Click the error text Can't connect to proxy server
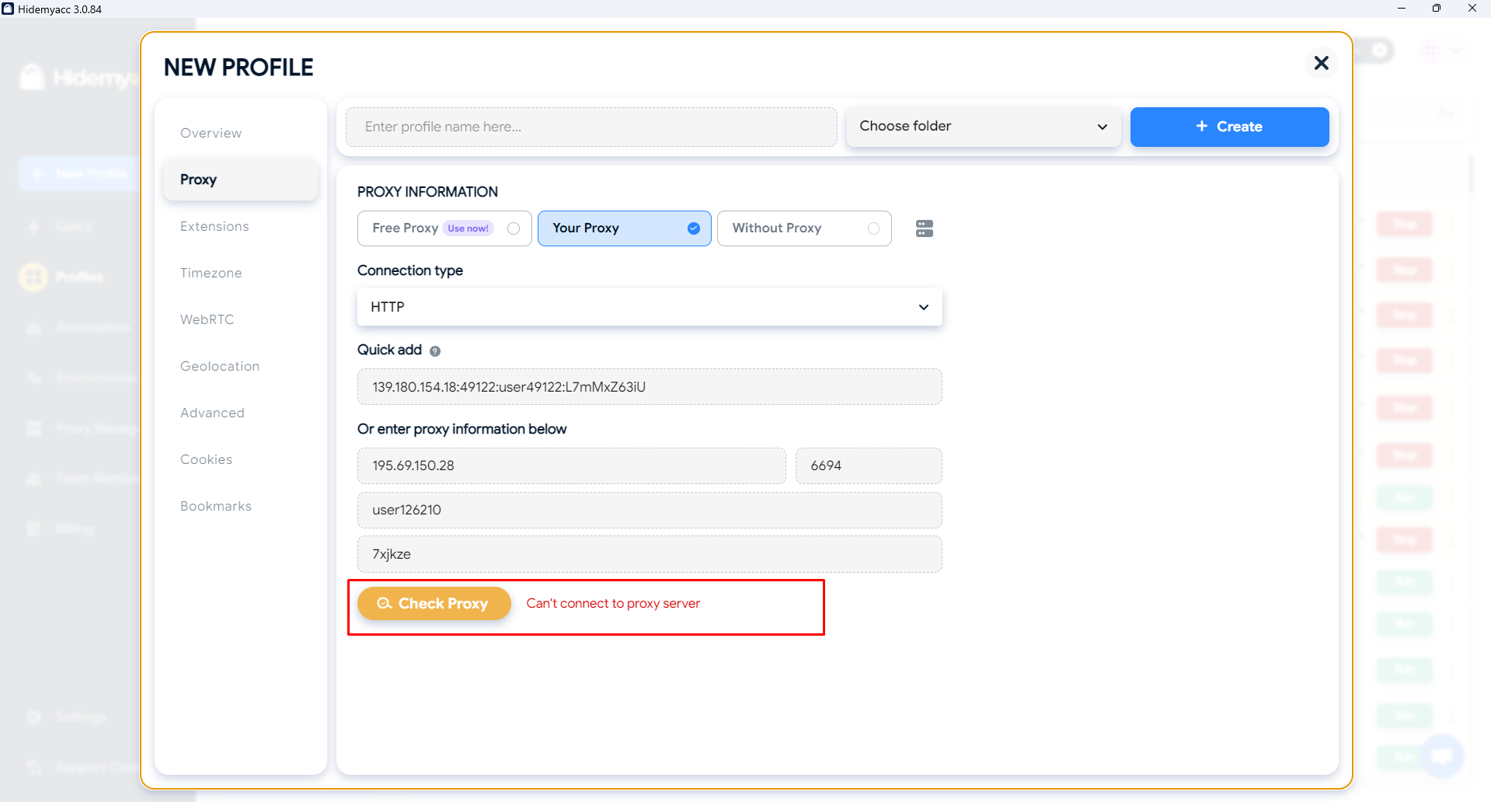The height and width of the screenshot is (802, 1491). coord(613,604)
